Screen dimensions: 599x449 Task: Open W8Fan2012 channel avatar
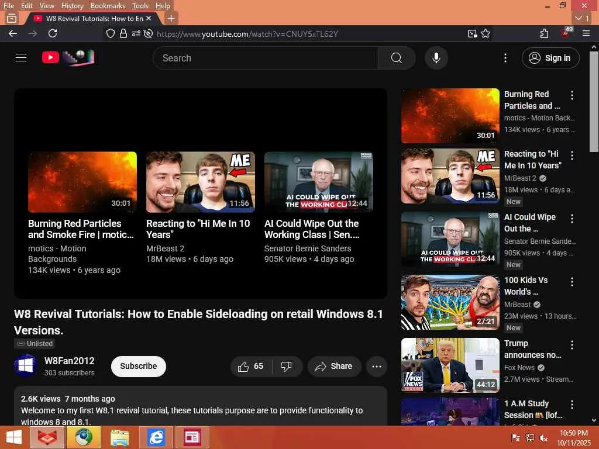(26, 365)
